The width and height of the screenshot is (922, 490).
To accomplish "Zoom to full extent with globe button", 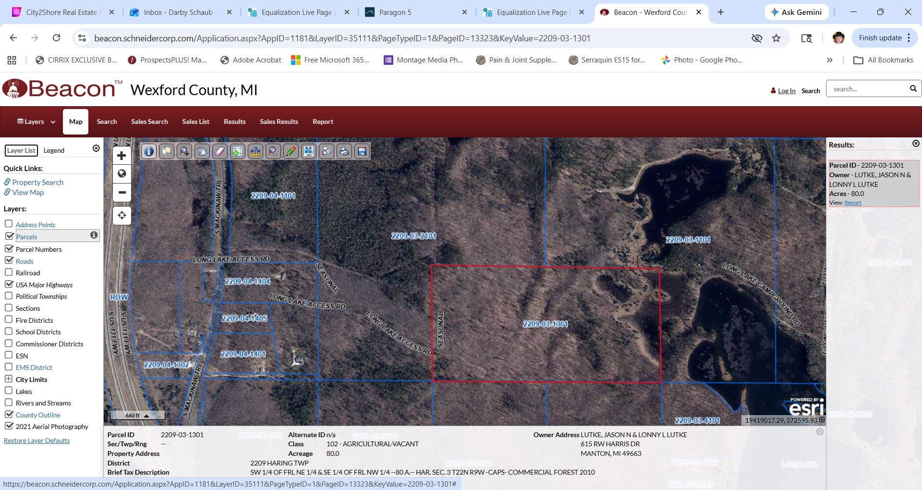I will (121, 173).
